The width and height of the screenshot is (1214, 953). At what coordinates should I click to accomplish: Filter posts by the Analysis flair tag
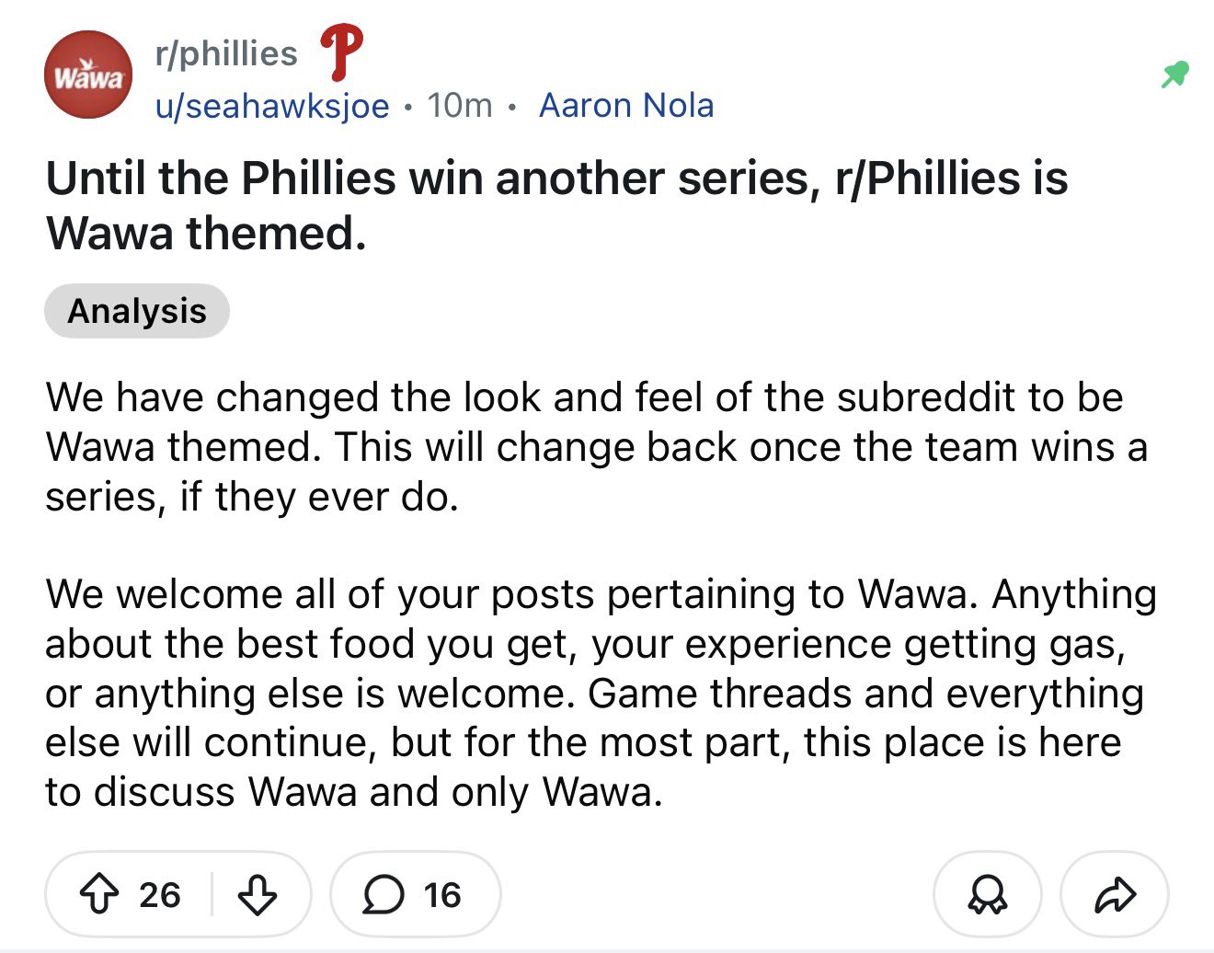click(x=137, y=311)
